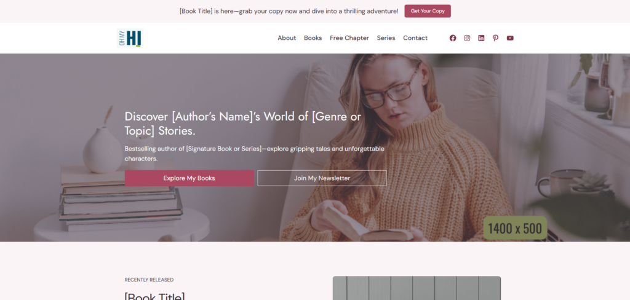Screen dimensions: 630x300
Task: Click the Get Your Copy button
Action: [x=428, y=11]
